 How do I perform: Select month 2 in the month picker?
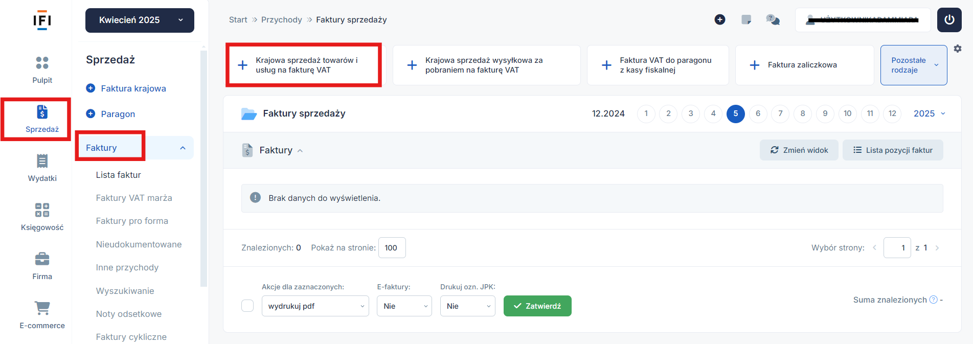point(668,113)
